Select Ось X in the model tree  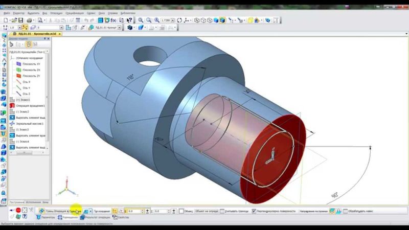pyautogui.click(x=27, y=82)
